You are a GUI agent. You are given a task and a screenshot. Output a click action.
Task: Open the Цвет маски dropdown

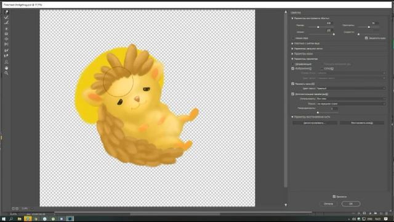[x=351, y=88]
